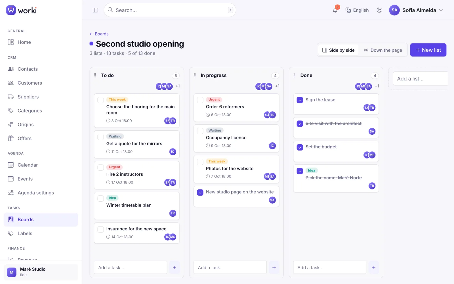Click the plus button in In progress list
454x284 pixels.
pyautogui.click(x=274, y=268)
